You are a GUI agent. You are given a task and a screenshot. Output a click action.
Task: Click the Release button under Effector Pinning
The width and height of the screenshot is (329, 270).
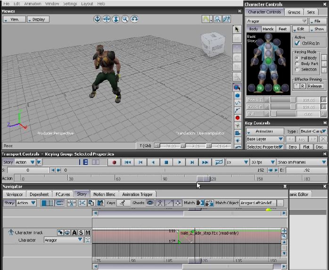pyautogui.click(x=314, y=86)
